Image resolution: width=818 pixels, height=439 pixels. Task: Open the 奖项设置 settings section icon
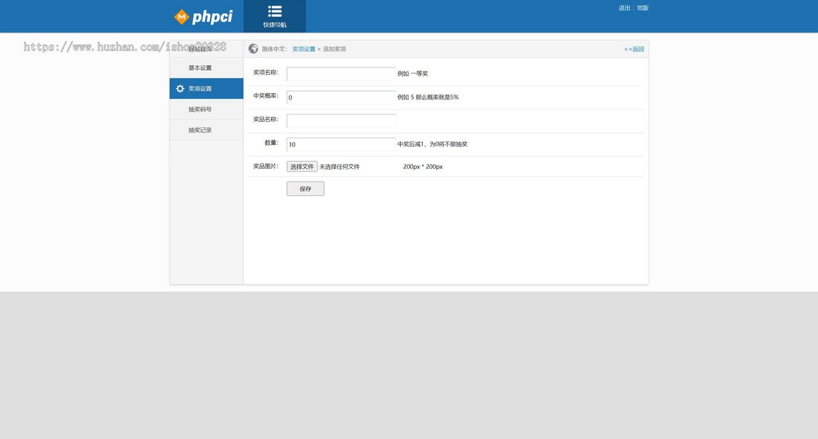pyautogui.click(x=179, y=88)
